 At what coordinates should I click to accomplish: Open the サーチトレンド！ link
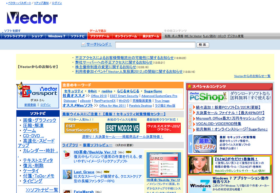(99, 44)
